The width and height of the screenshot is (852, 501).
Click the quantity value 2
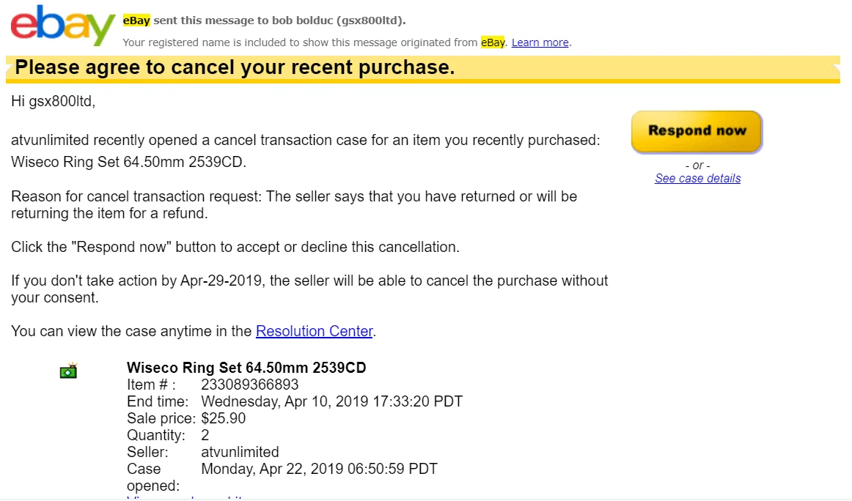coord(205,436)
